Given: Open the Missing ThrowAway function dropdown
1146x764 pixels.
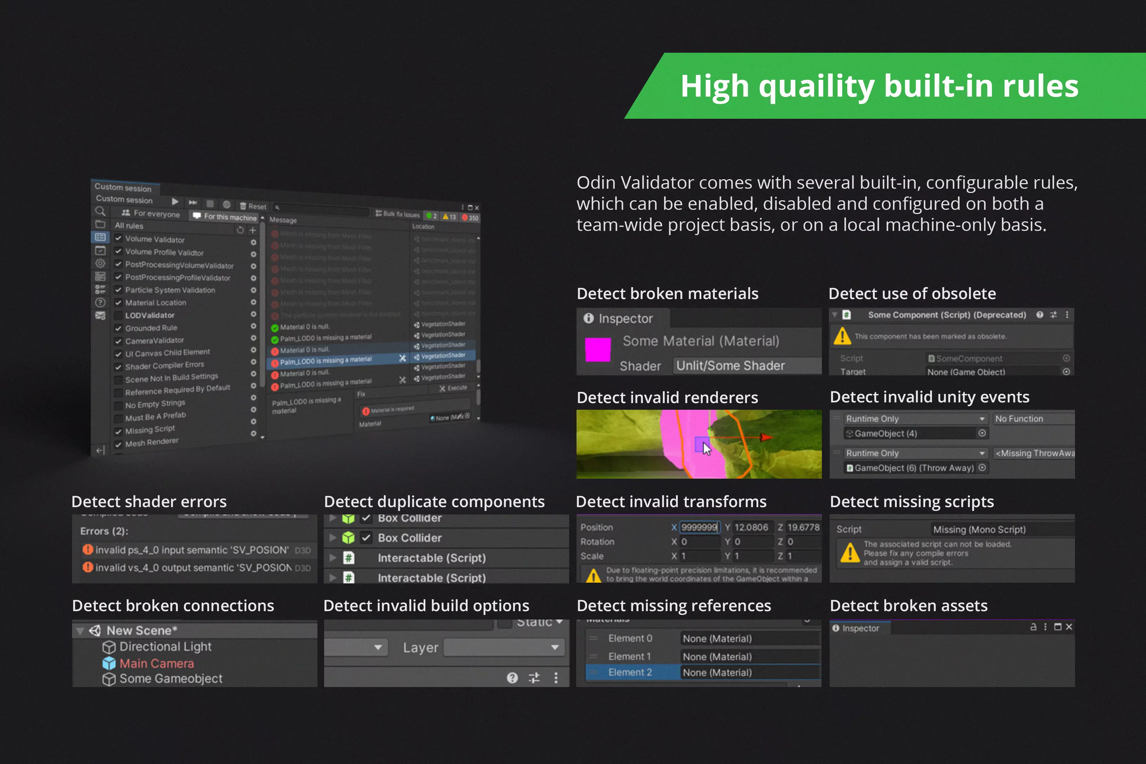Looking at the screenshot, I should coord(1034,453).
